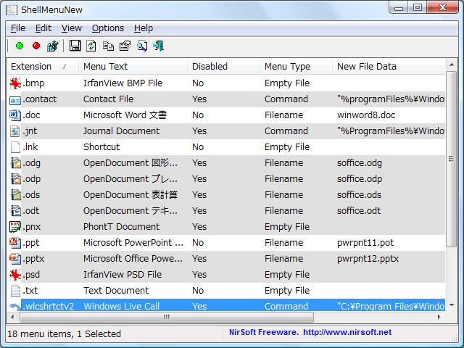This screenshot has width=464, height=348.
Task: Select the 'IrfanView PSD File' row
Action: coord(225,275)
